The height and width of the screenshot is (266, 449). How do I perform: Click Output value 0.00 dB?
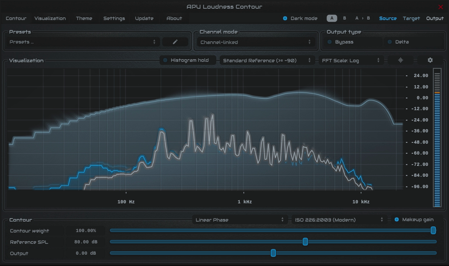pyautogui.click(x=85, y=253)
